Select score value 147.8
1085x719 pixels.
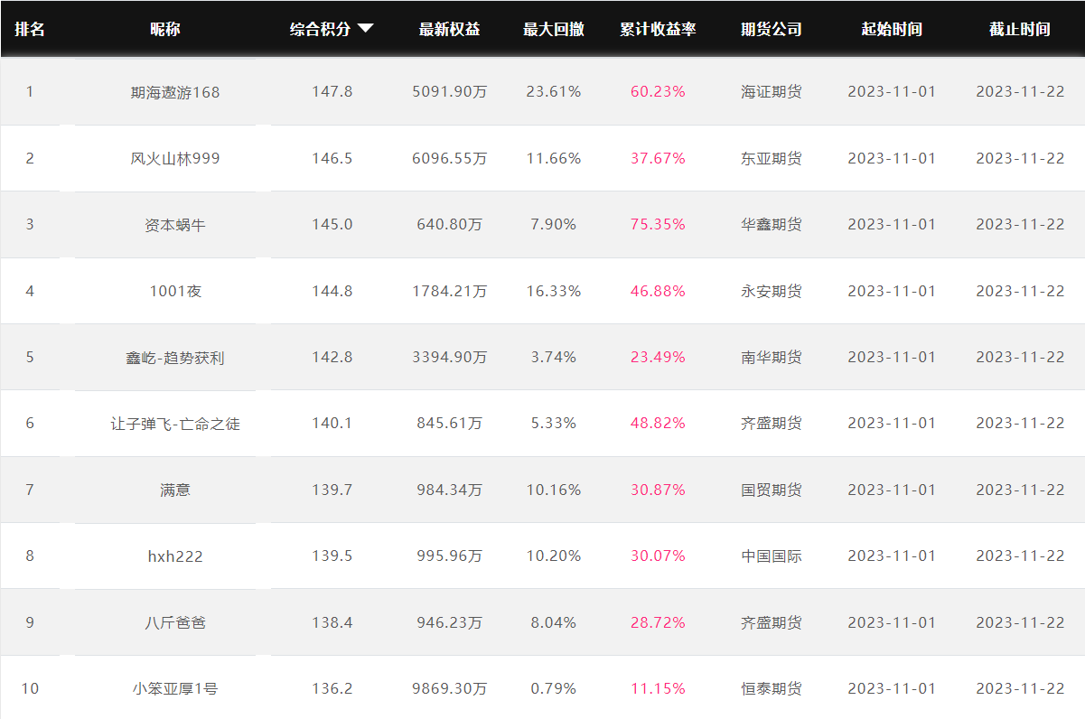332,91
